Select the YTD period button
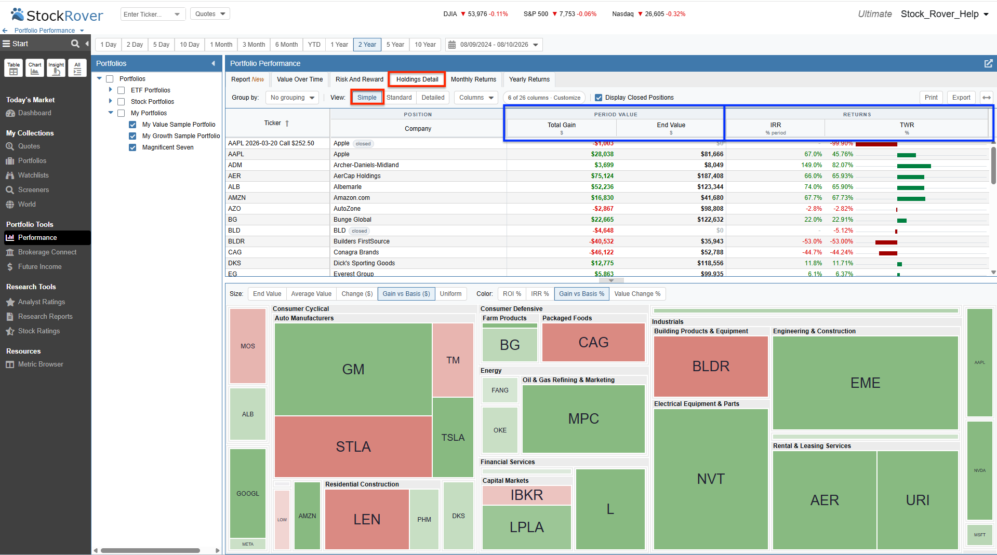The width and height of the screenshot is (997, 555). (314, 45)
